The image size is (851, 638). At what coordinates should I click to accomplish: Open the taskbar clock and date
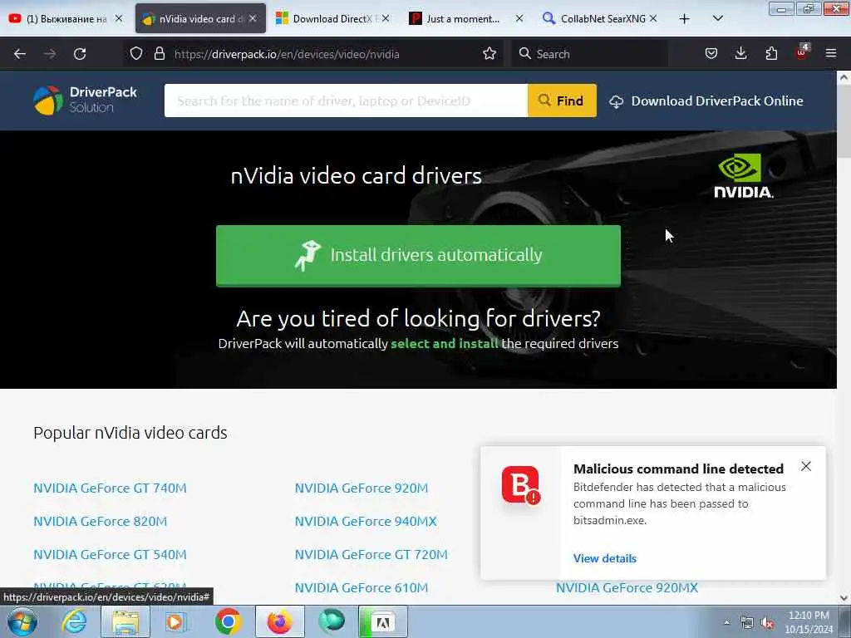[x=809, y=622]
